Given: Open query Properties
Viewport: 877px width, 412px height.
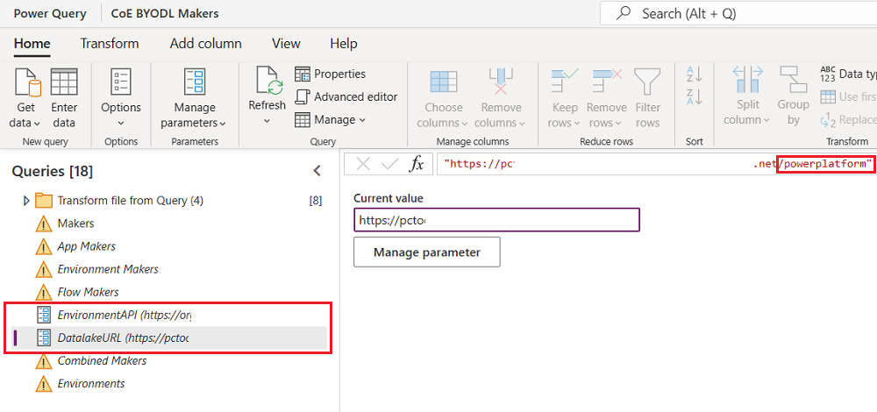Looking at the screenshot, I should point(330,74).
